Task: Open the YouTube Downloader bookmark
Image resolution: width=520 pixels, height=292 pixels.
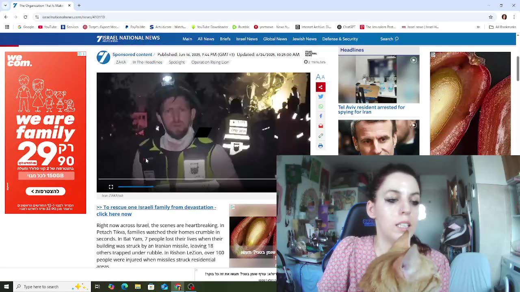Action: point(210,27)
